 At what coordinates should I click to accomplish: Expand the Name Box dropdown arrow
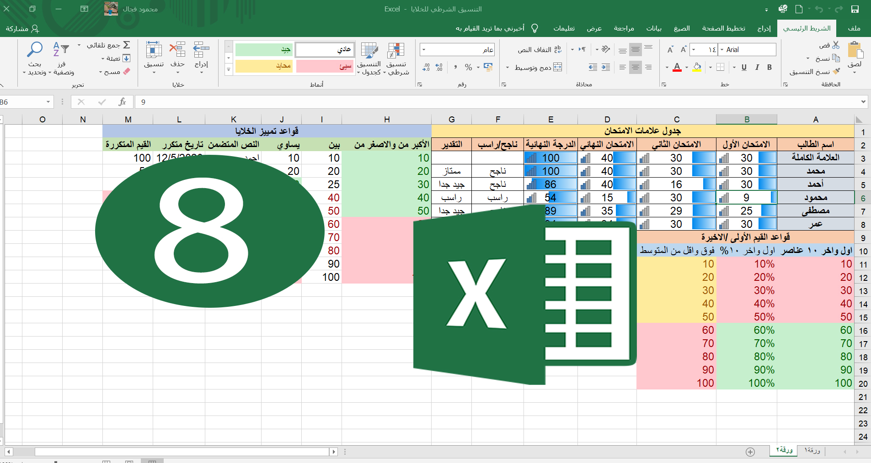coord(48,102)
